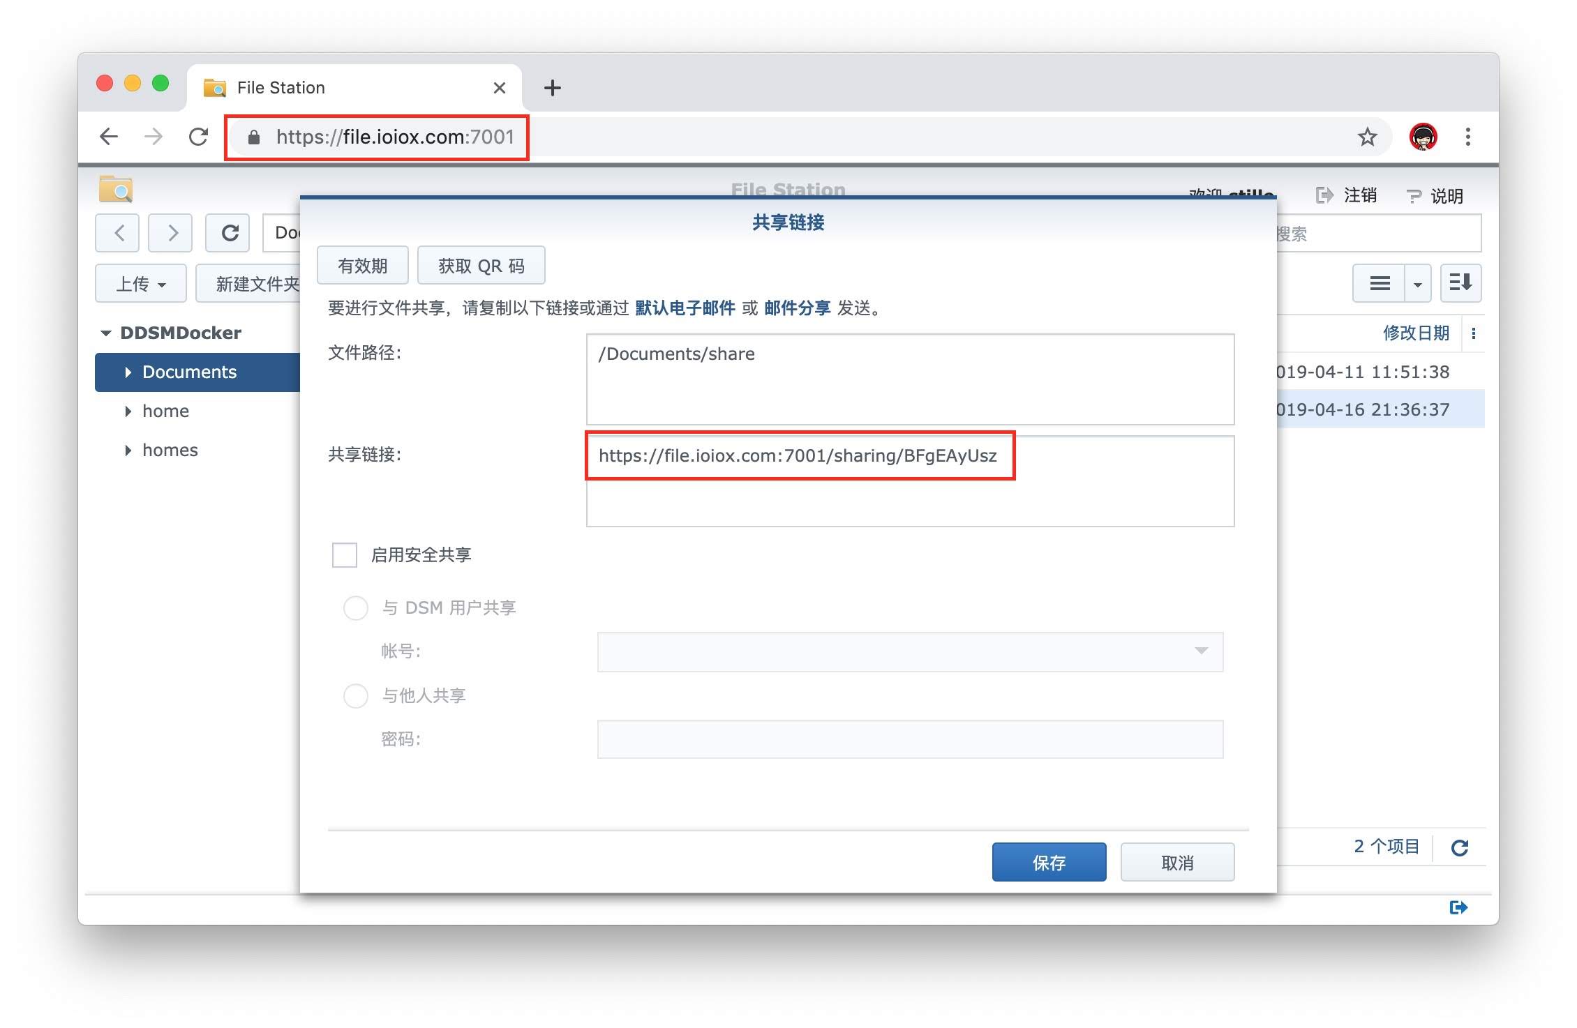The width and height of the screenshot is (1577, 1028).
Task: Select 与 DSM 用户共享 radio button
Action: 356,608
